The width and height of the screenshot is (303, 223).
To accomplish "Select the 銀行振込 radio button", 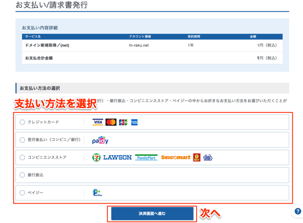I will [x=23, y=175].
